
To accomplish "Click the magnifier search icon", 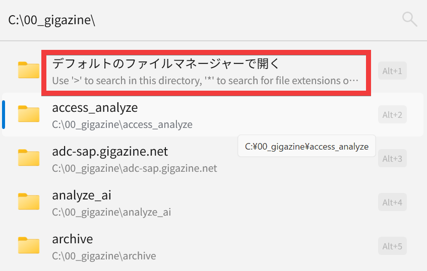I will (409, 19).
